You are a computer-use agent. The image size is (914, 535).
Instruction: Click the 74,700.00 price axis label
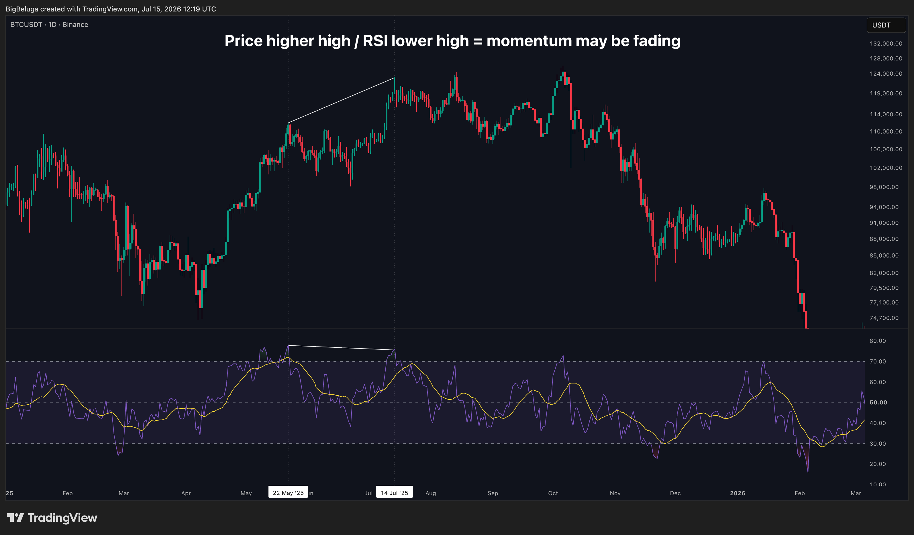tap(884, 318)
